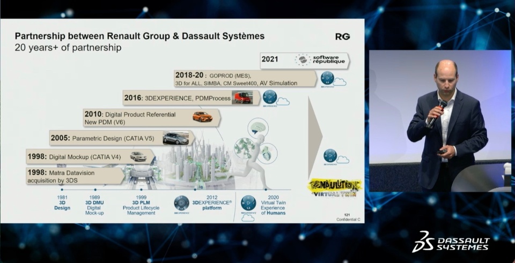Click '1981 3D Design' timeline label

62,202
